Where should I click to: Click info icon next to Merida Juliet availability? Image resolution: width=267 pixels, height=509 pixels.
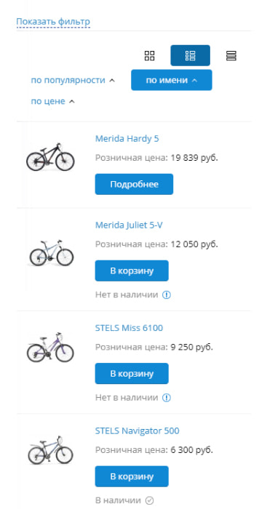(x=167, y=294)
